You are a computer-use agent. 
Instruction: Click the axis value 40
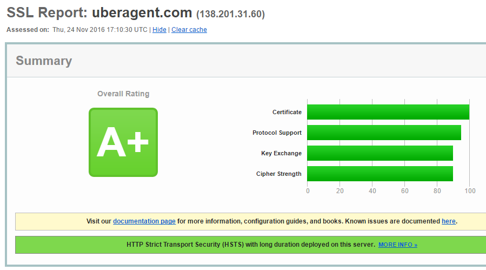372,191
